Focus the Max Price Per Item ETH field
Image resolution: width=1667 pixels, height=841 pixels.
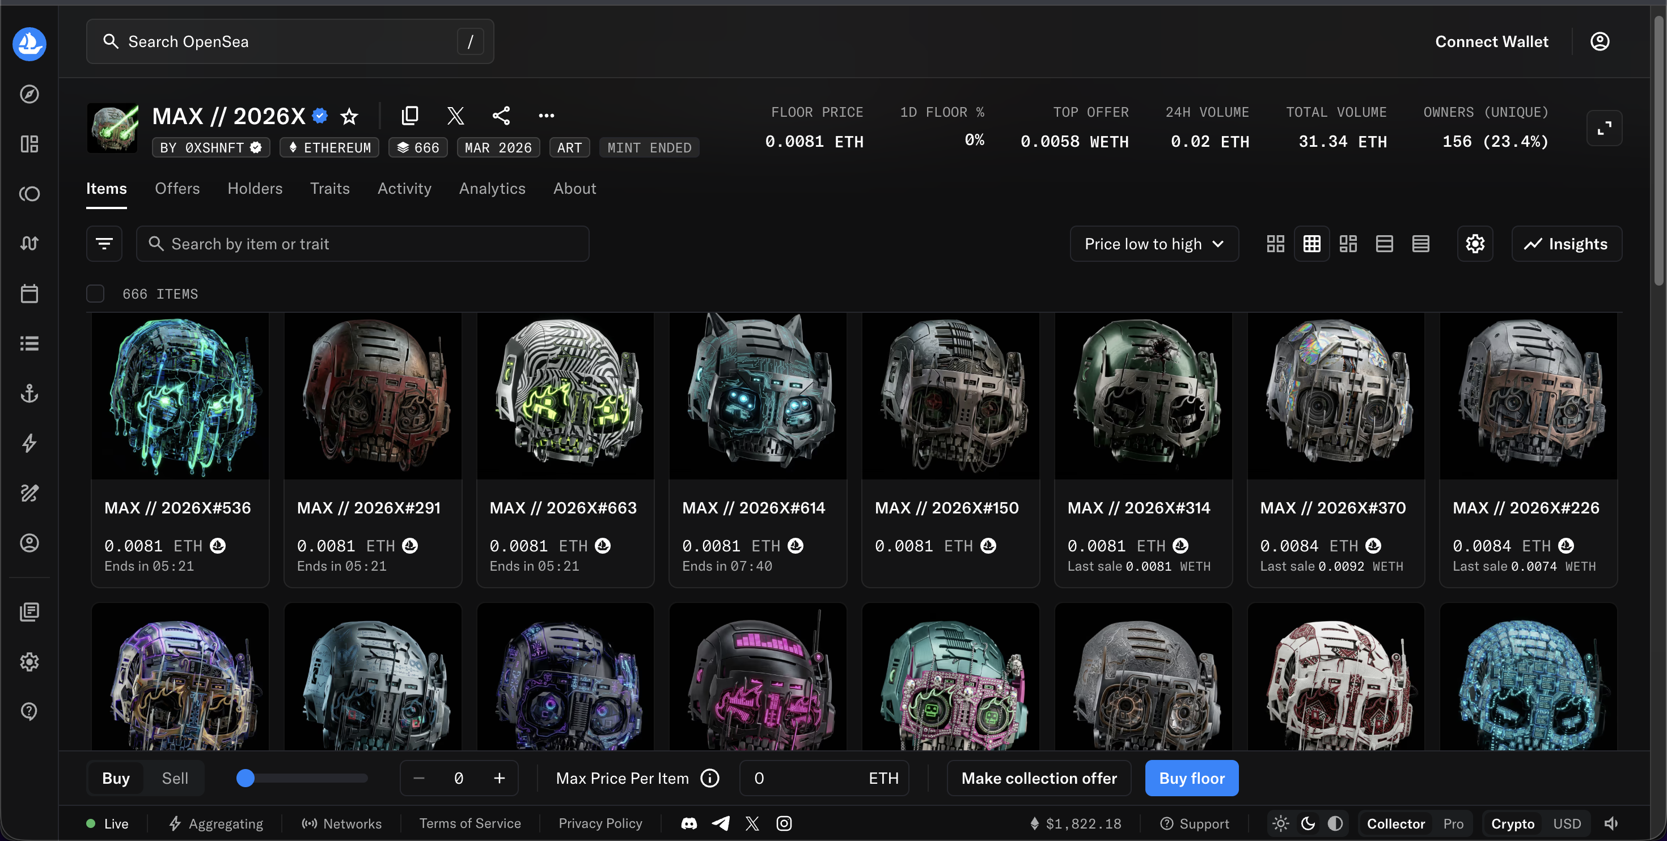point(824,778)
